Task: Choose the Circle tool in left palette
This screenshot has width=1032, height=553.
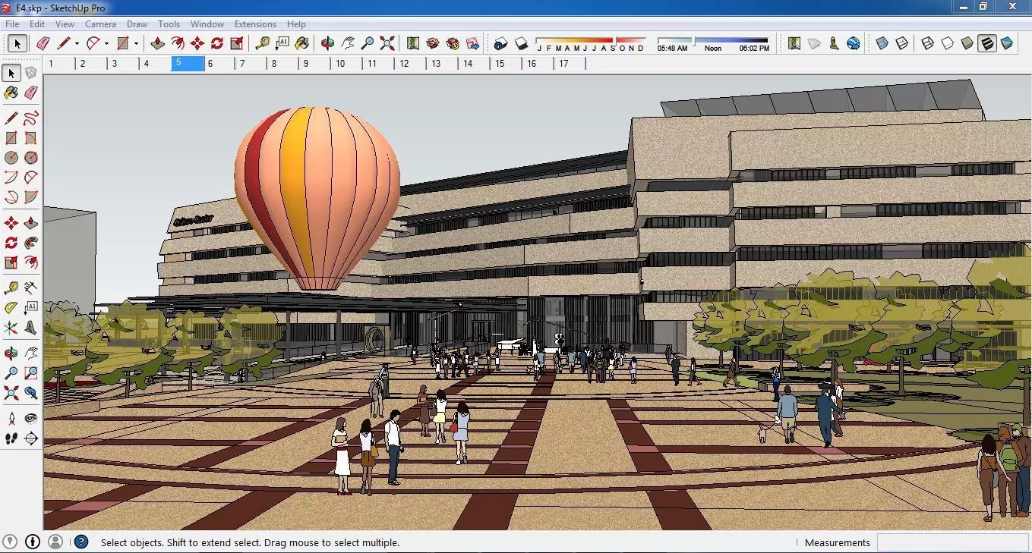Action: [11, 158]
